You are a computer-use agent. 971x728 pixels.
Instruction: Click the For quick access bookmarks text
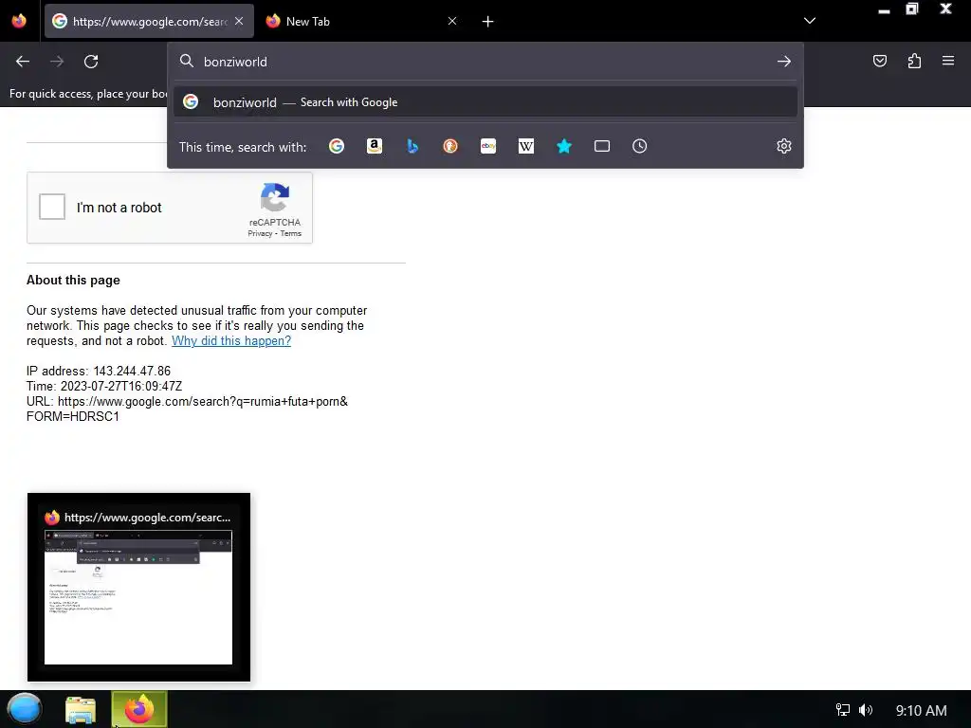[x=88, y=94]
